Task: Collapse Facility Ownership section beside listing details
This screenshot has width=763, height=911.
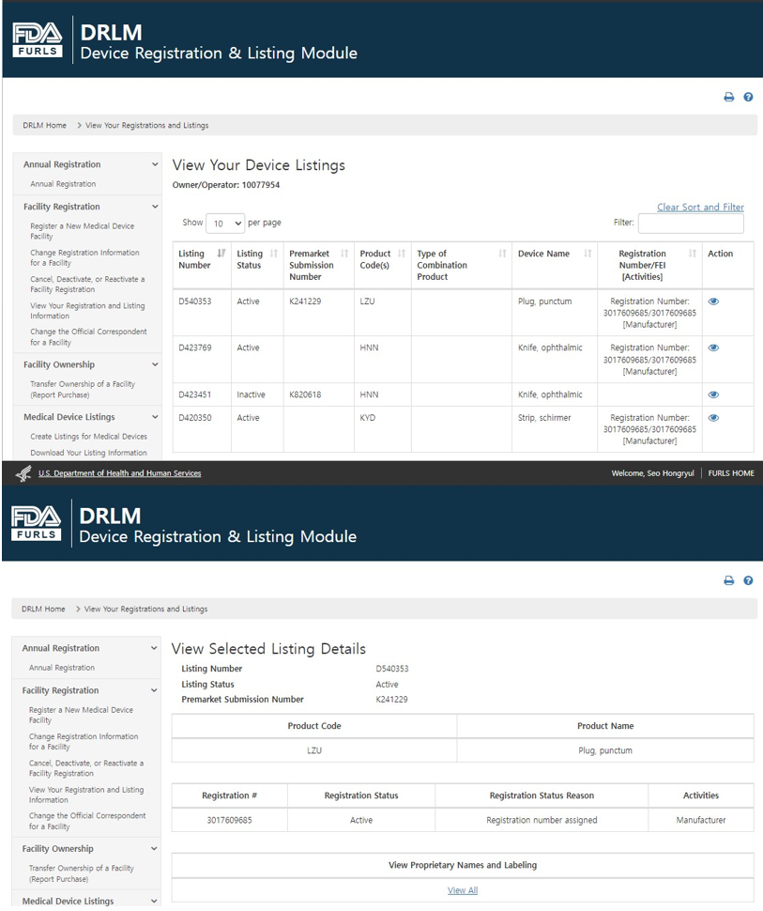Action: point(154,849)
